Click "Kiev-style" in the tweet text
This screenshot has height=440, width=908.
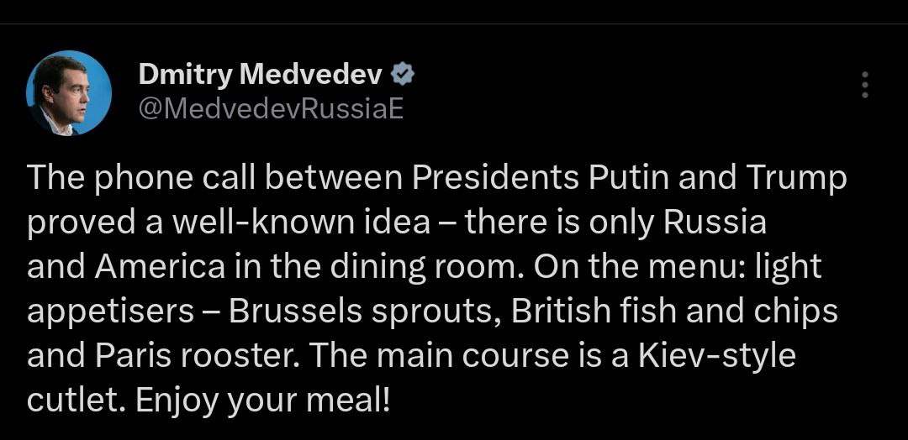pos(715,355)
